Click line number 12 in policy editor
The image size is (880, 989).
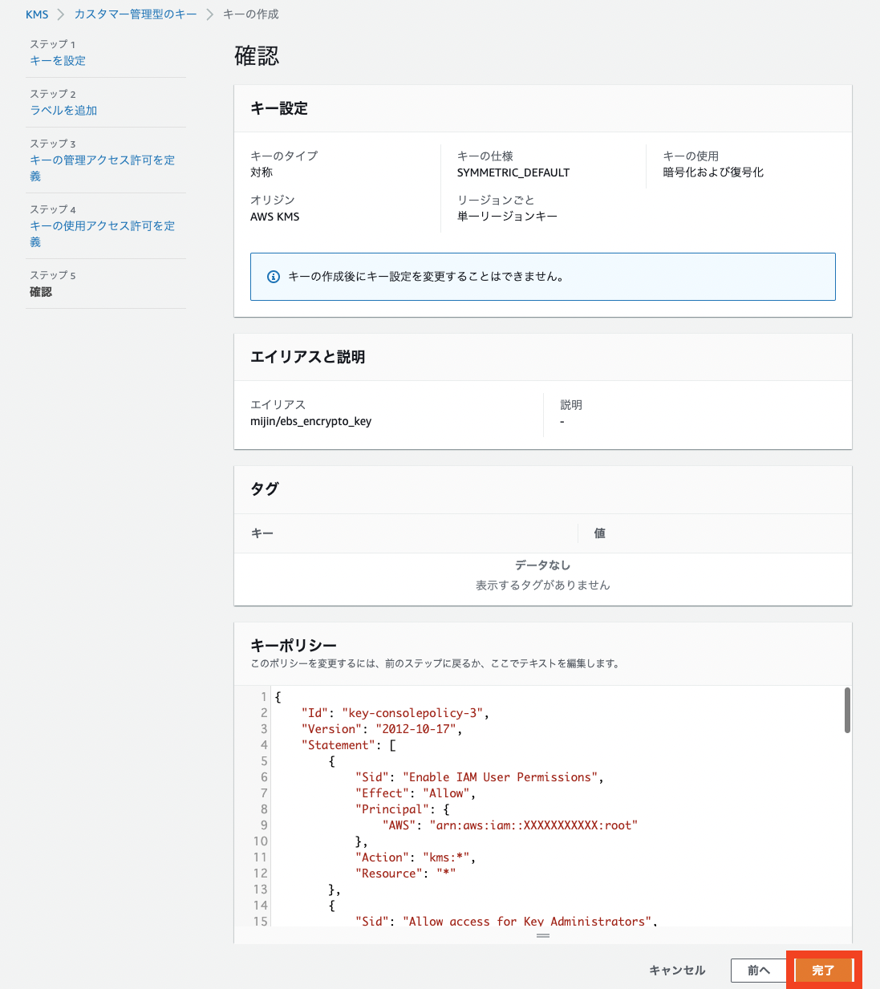coord(260,873)
